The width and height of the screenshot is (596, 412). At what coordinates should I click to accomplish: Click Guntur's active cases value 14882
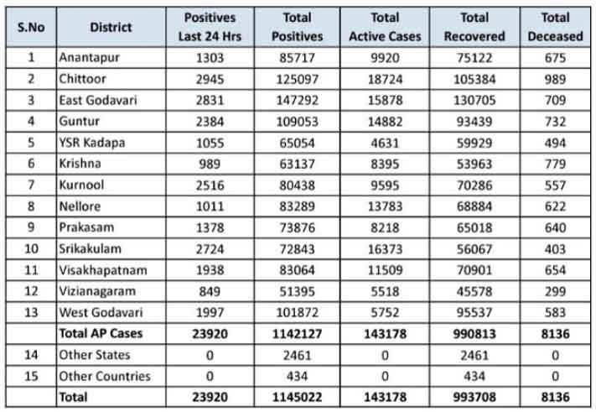(385, 122)
